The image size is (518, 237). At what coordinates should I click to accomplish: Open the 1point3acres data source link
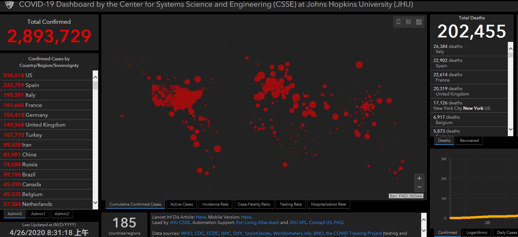pos(258,233)
